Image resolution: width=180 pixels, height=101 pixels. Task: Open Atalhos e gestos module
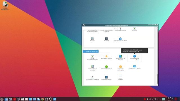click(106, 78)
